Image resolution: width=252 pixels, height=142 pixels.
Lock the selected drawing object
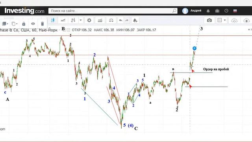click(x=24, y=24)
